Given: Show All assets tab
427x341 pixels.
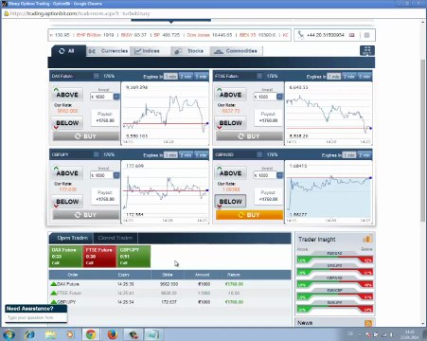Looking at the screenshot, I should tap(68, 51).
